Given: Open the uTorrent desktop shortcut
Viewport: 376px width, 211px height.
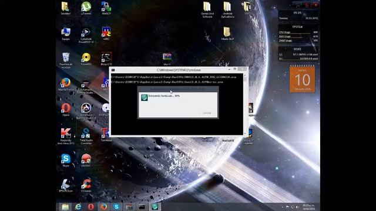Looking at the screenshot, I should [x=86, y=8].
